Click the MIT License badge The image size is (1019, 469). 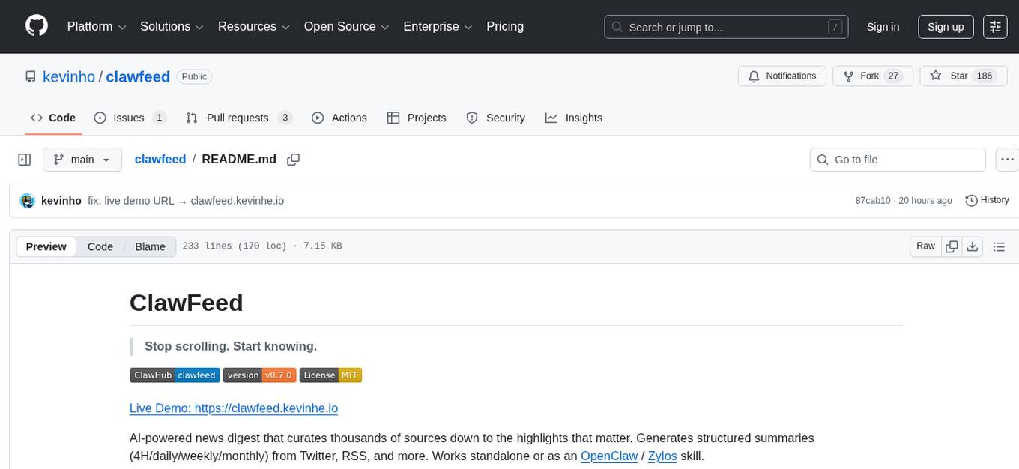point(330,375)
